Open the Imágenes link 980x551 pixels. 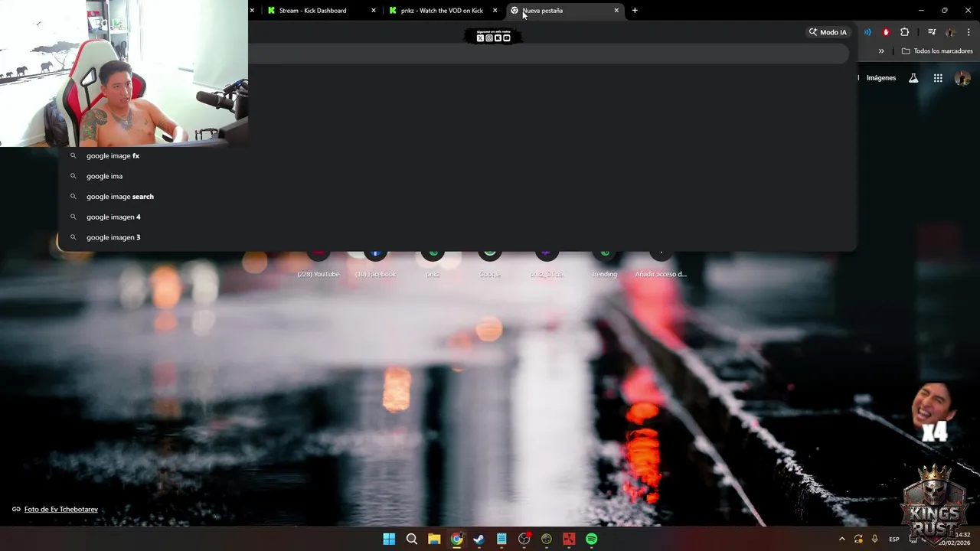point(881,78)
